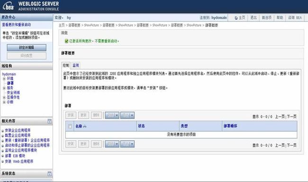Click the 主页 breadcrumb link
This screenshot has height=182, width=308.
[62, 25]
